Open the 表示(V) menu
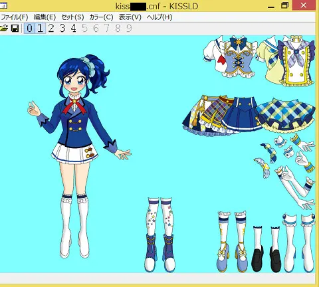The image size is (319, 287). (130, 17)
